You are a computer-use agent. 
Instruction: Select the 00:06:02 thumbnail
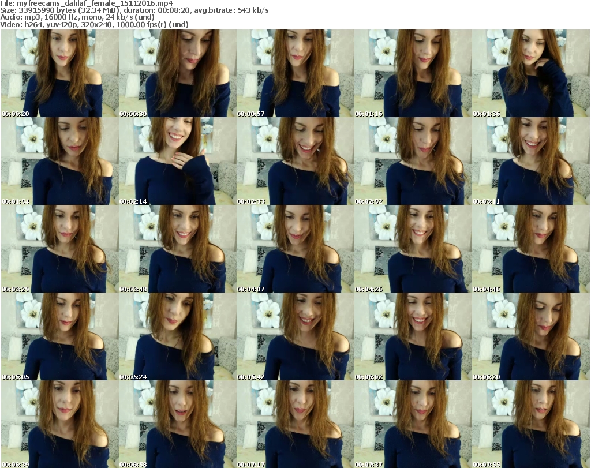pyautogui.click(x=413, y=336)
